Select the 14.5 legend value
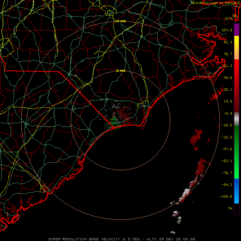This screenshot has height=241, width=241. pyautogui.click(x=228, y=101)
